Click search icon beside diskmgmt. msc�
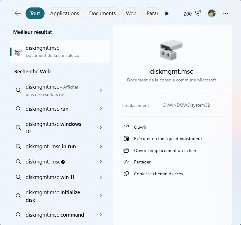The image size is (241, 225). pos(18,162)
